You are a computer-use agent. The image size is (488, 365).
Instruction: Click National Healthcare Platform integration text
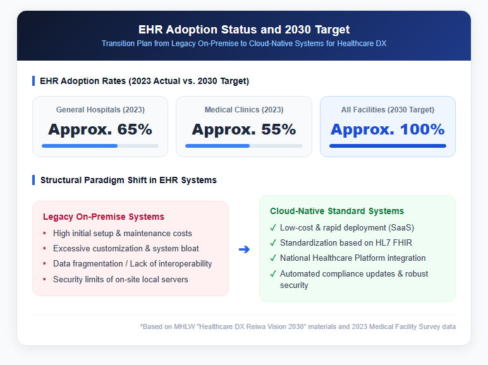point(353,258)
